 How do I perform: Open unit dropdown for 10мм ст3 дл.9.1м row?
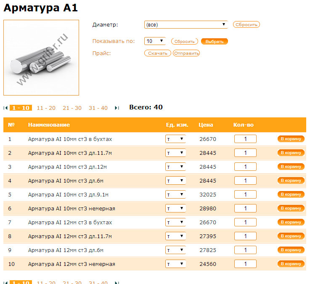click(175, 194)
